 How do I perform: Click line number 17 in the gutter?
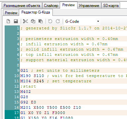(x=16, y=113)
